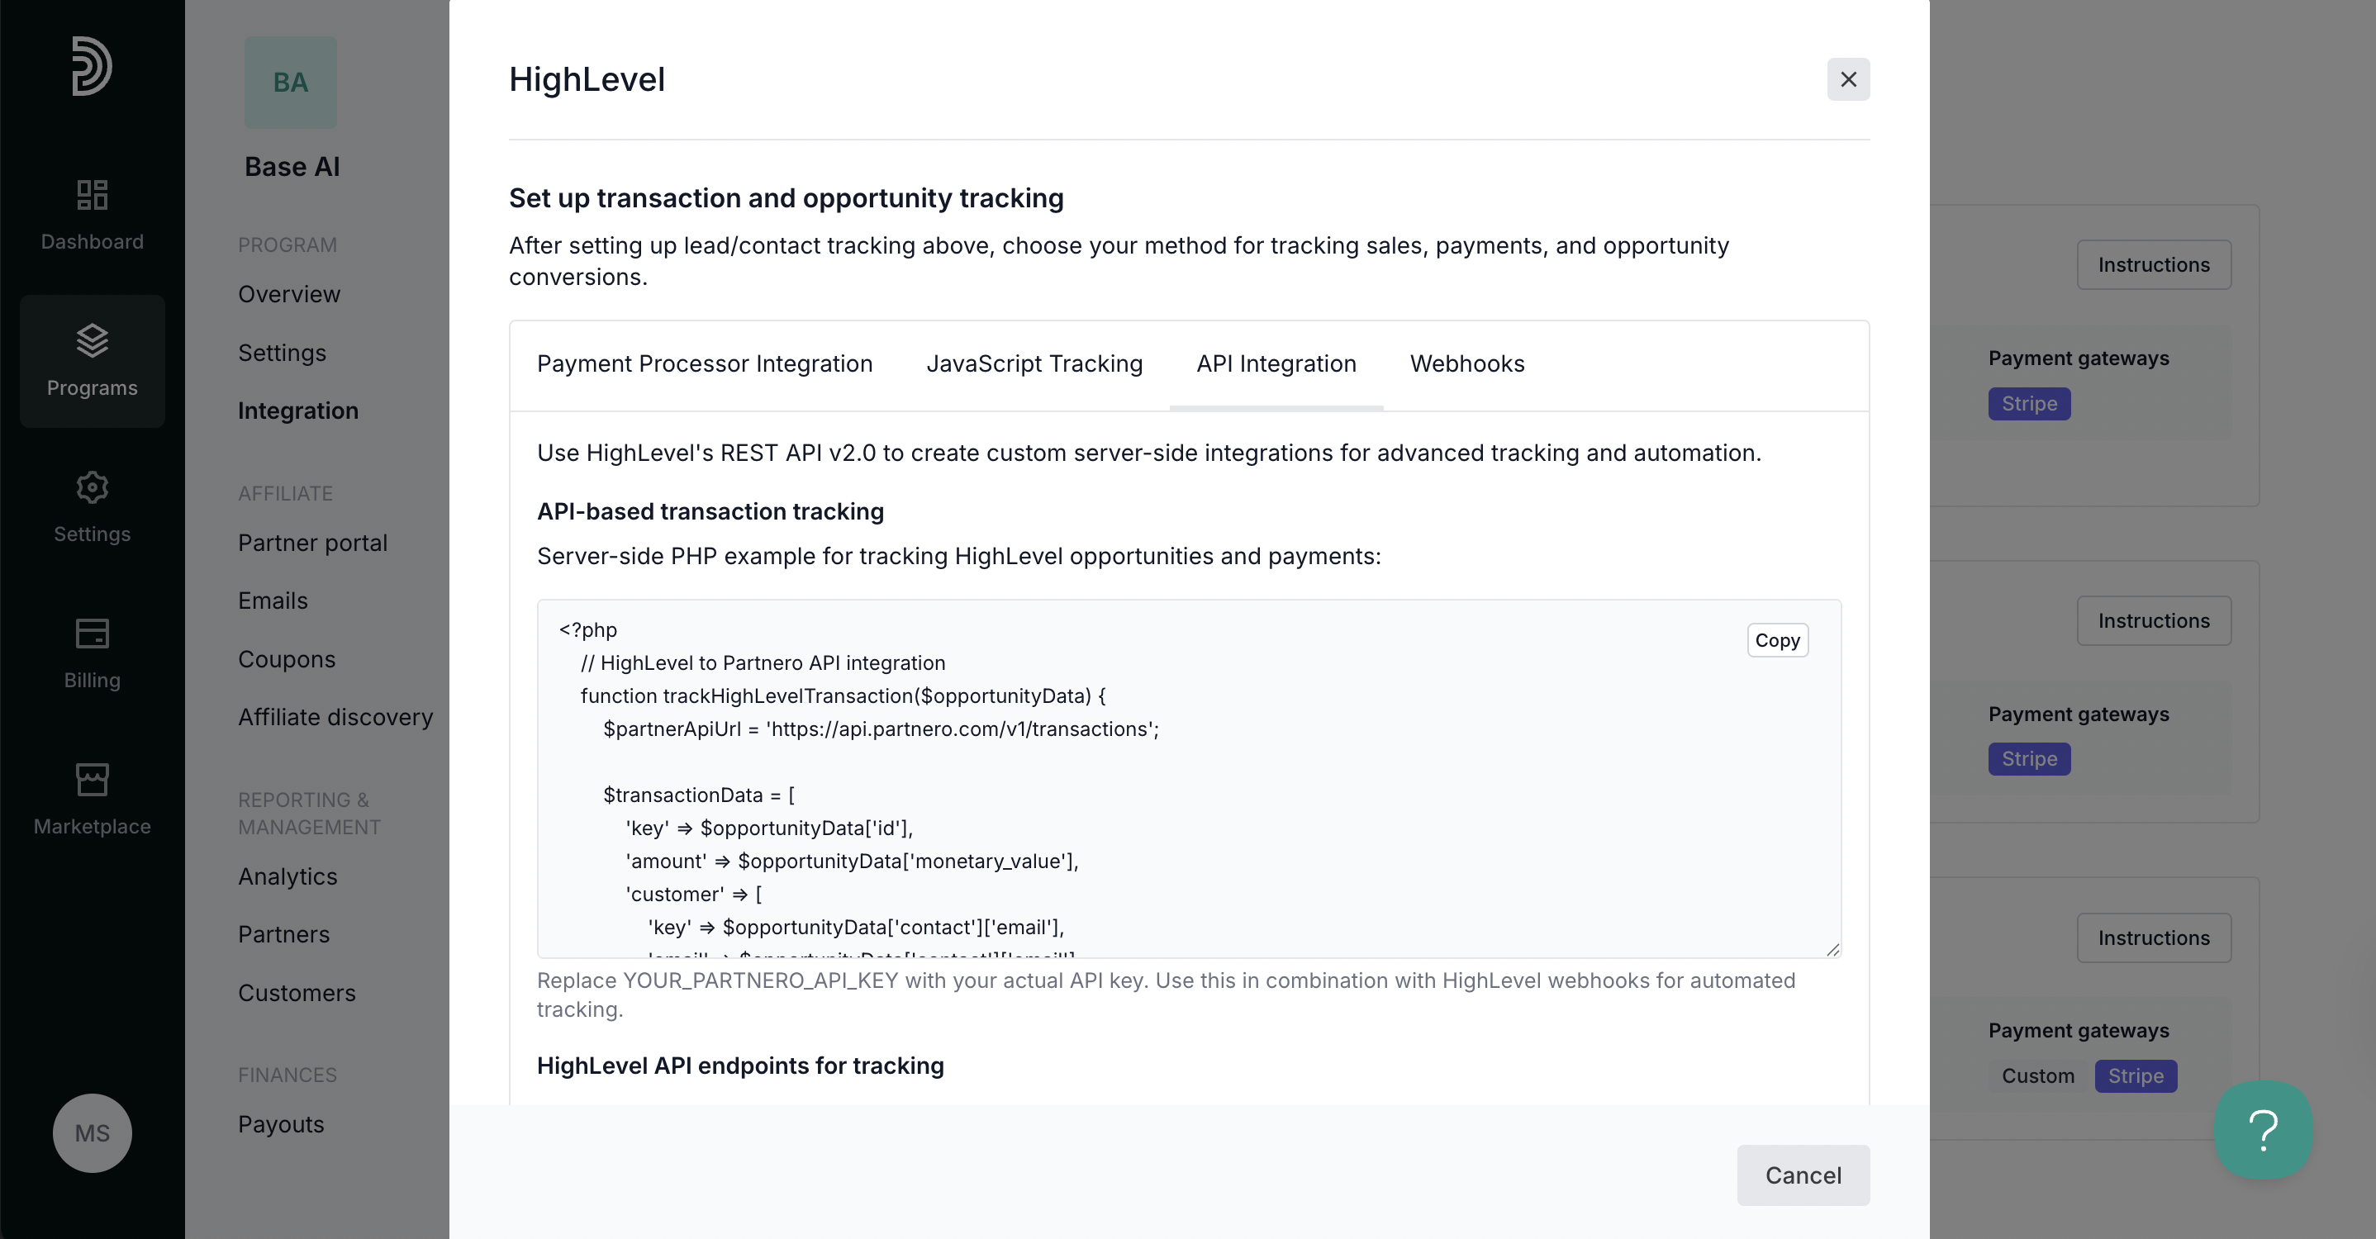2376x1239 pixels.
Task: Click the BA program thumbnail
Action: coord(291,83)
